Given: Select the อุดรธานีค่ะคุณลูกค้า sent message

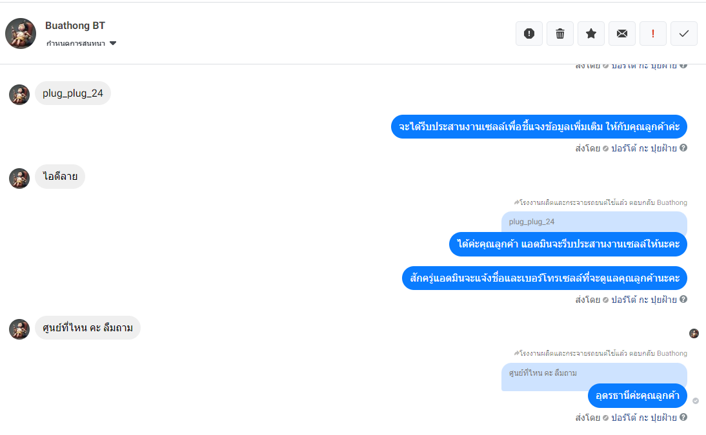Looking at the screenshot, I should tap(638, 396).
